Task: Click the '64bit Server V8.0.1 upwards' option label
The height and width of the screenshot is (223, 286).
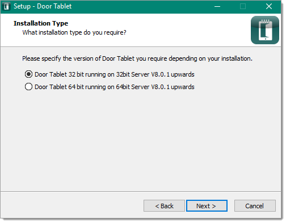Action: click(x=155, y=87)
